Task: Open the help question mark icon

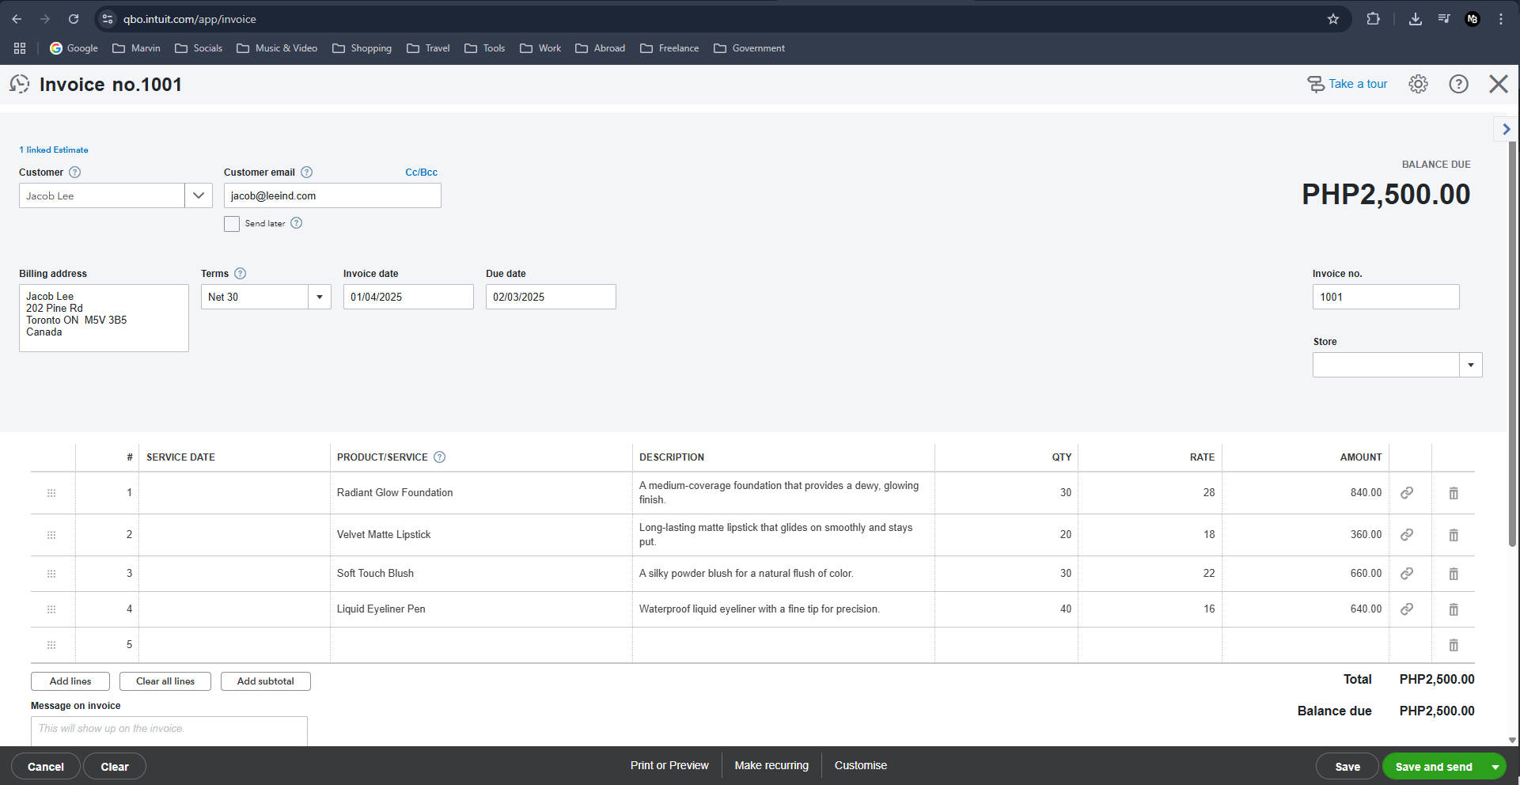Action: 1458,84
